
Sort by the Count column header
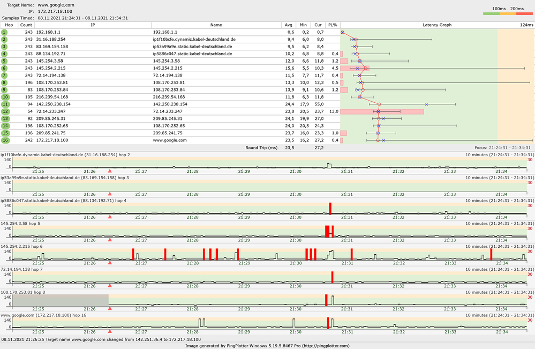26,25
